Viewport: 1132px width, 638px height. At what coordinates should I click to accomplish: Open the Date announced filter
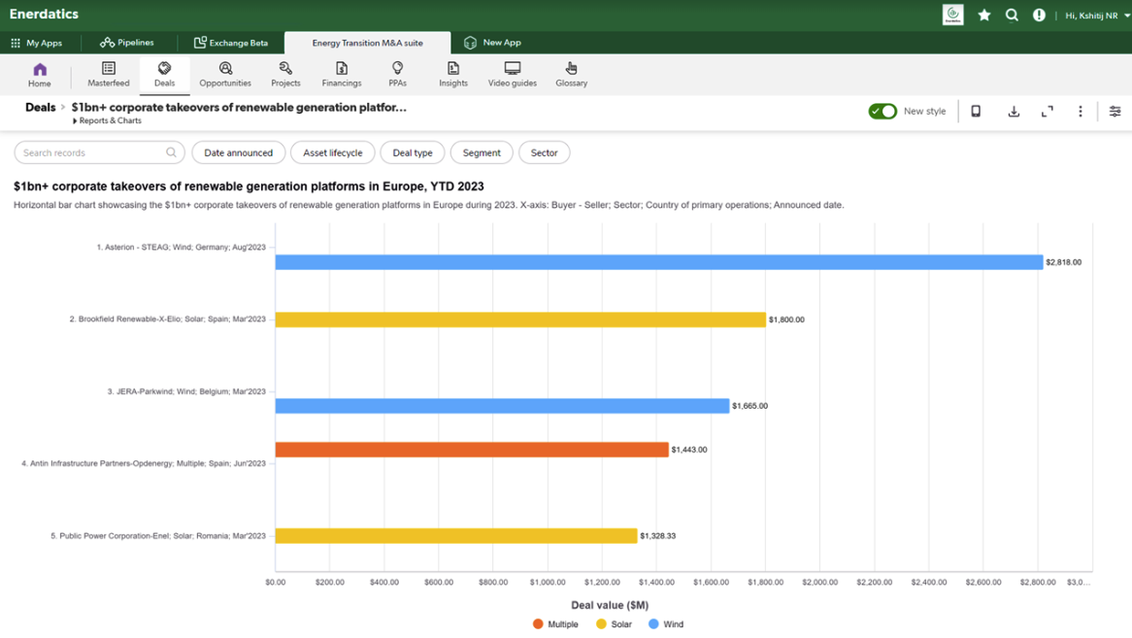coord(238,152)
